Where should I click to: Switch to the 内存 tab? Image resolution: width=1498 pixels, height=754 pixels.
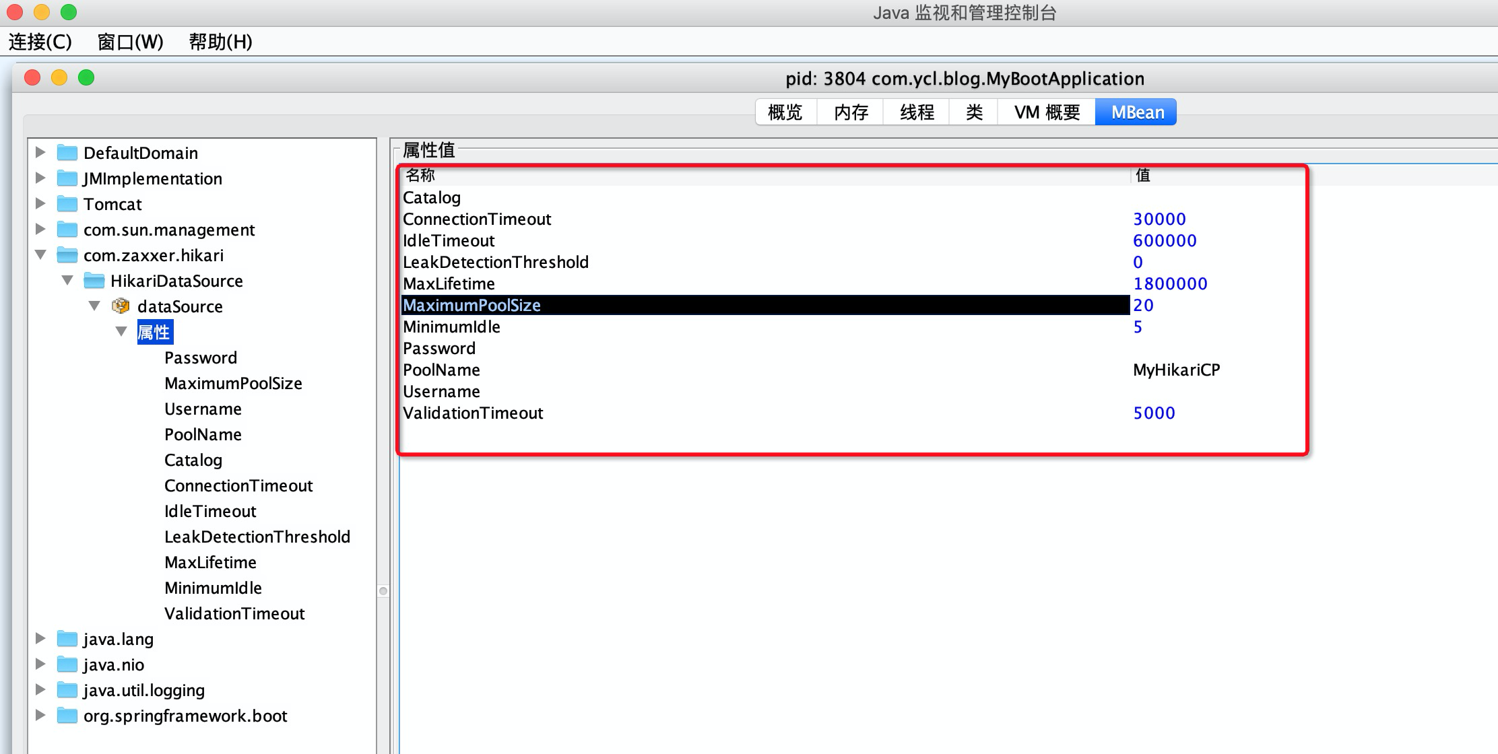(x=851, y=112)
